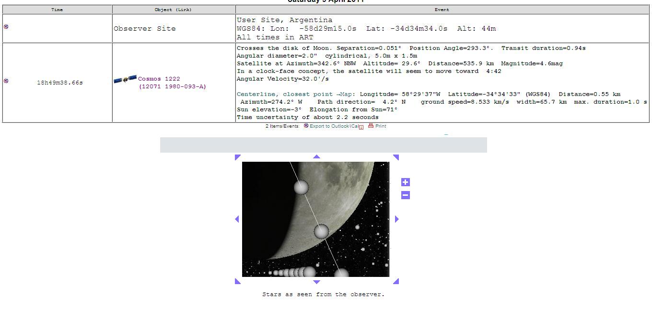The height and width of the screenshot is (311, 652).
Task: Zoom in with the plus button
Action: click(x=406, y=182)
